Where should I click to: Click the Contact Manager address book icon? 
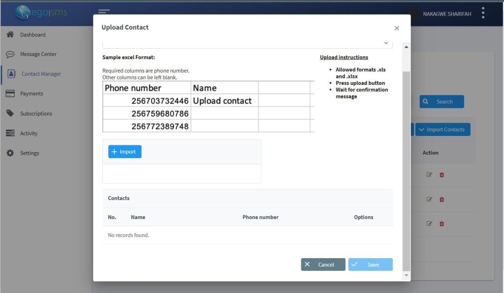tap(11, 74)
